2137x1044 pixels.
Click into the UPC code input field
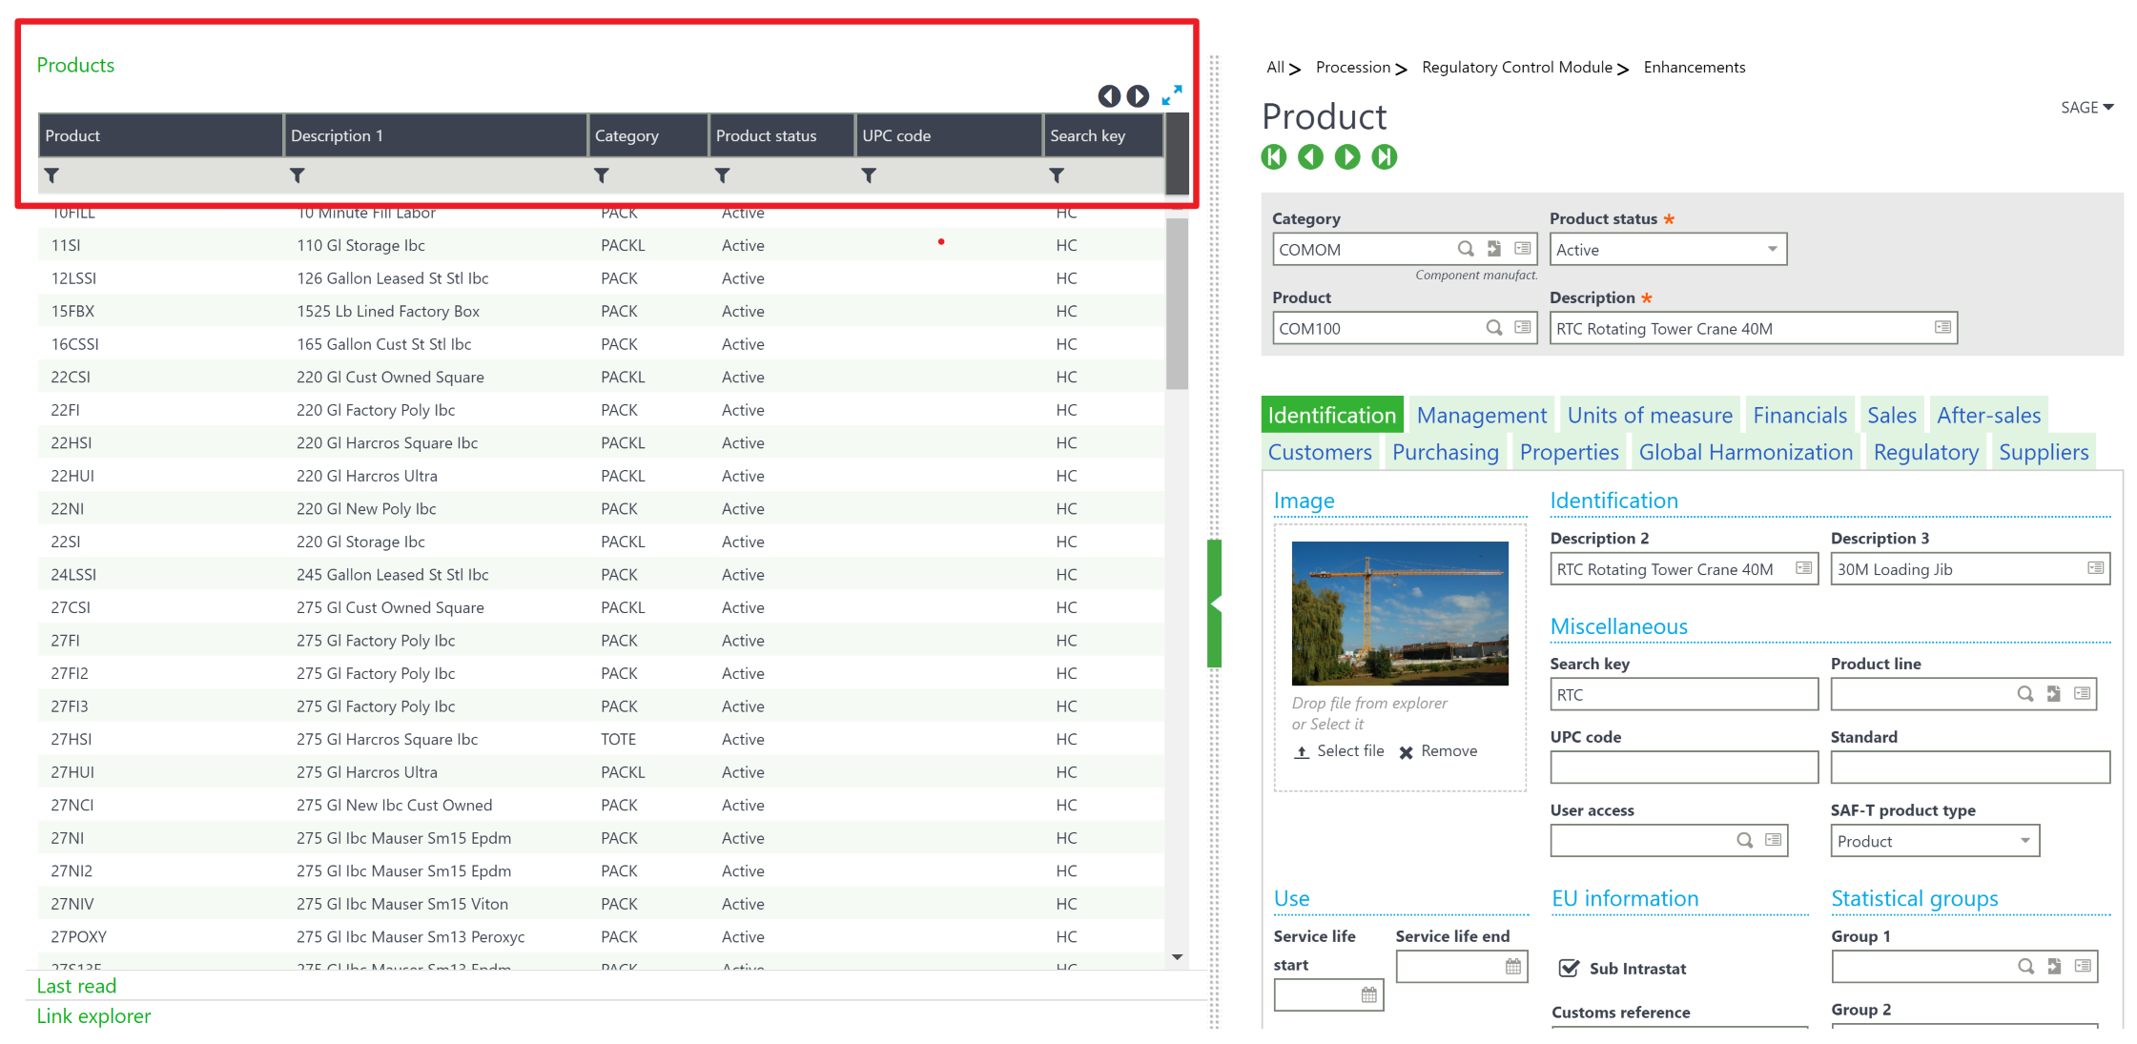click(x=1683, y=768)
